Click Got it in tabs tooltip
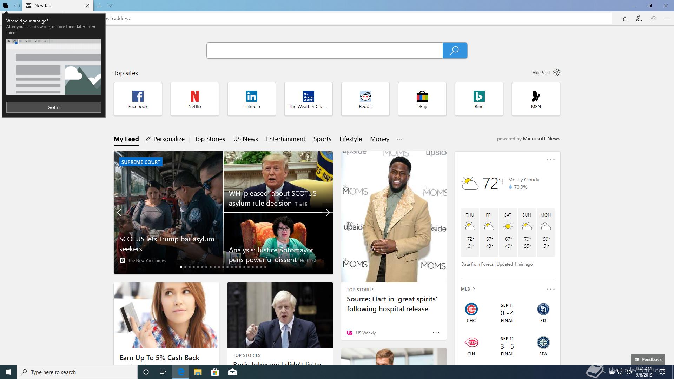The image size is (674, 379). click(54, 107)
